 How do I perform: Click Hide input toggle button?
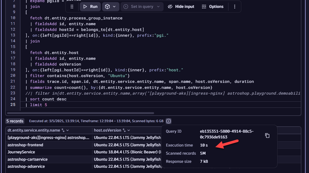pyautogui.click(x=181, y=7)
